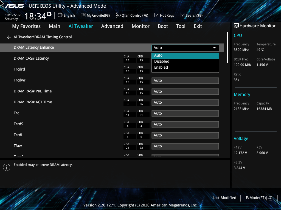Select the DRAM RAS# ACT Time label
This screenshot has height=210, width=281.
33,102
